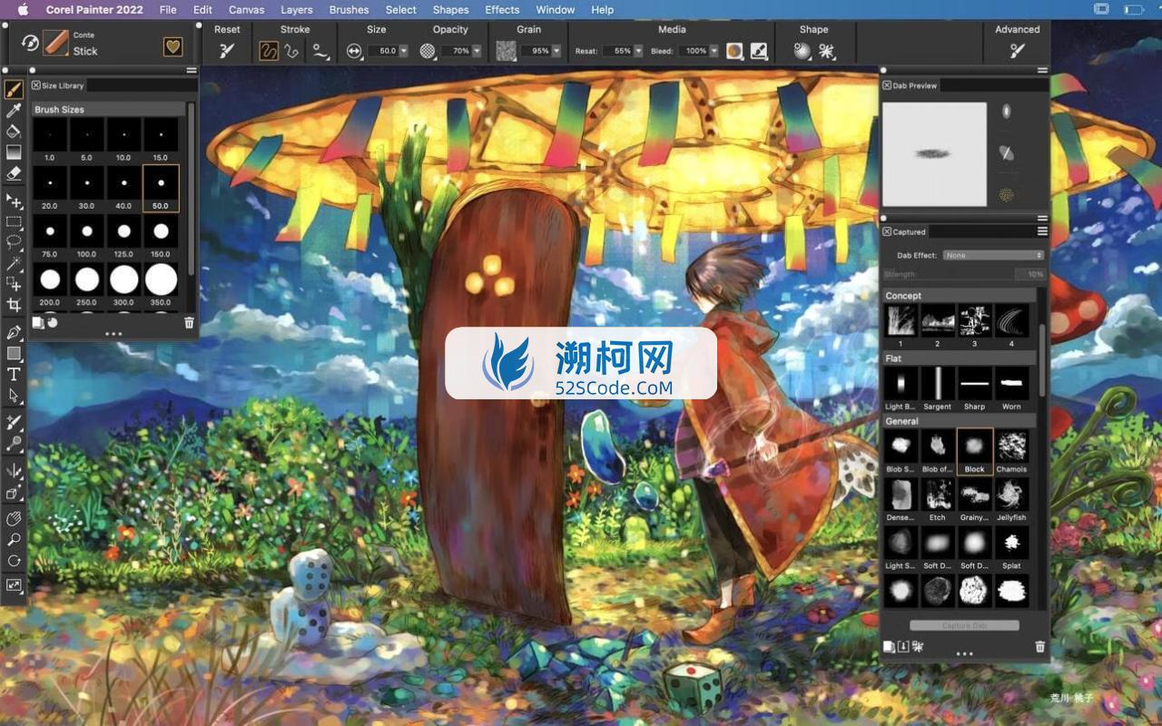Toggle the Straight Line Strokes mode

291,51
